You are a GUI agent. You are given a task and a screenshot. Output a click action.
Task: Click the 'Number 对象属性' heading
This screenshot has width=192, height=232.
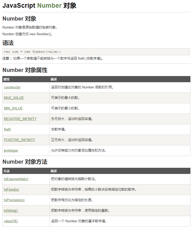coord(25,70)
